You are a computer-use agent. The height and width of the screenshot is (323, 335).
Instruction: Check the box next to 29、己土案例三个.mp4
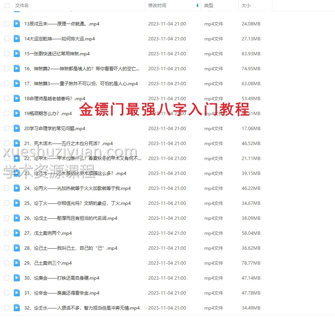pos(6,263)
